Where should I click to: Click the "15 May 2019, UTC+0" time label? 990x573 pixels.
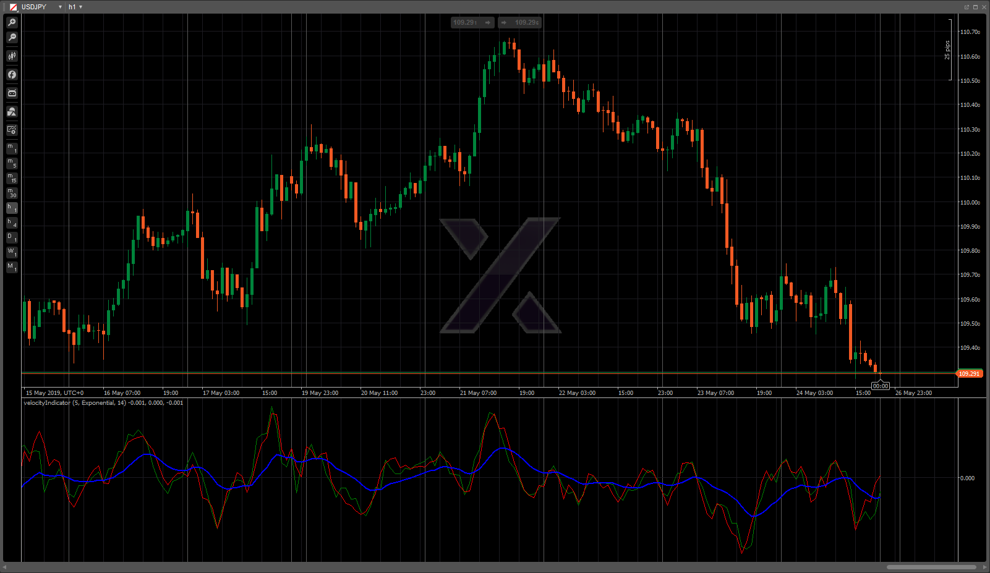54,393
